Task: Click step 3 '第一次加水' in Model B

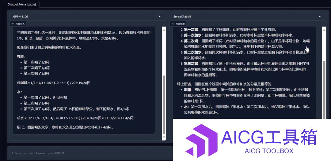Action: [x=193, y=35]
